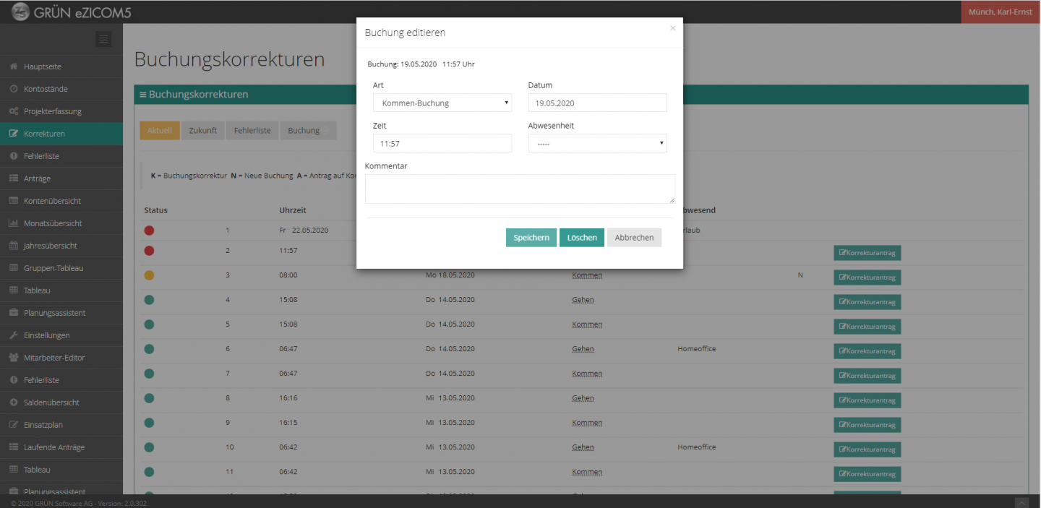
Task: Click Korrekturantrag in row 7
Action: tap(867, 376)
